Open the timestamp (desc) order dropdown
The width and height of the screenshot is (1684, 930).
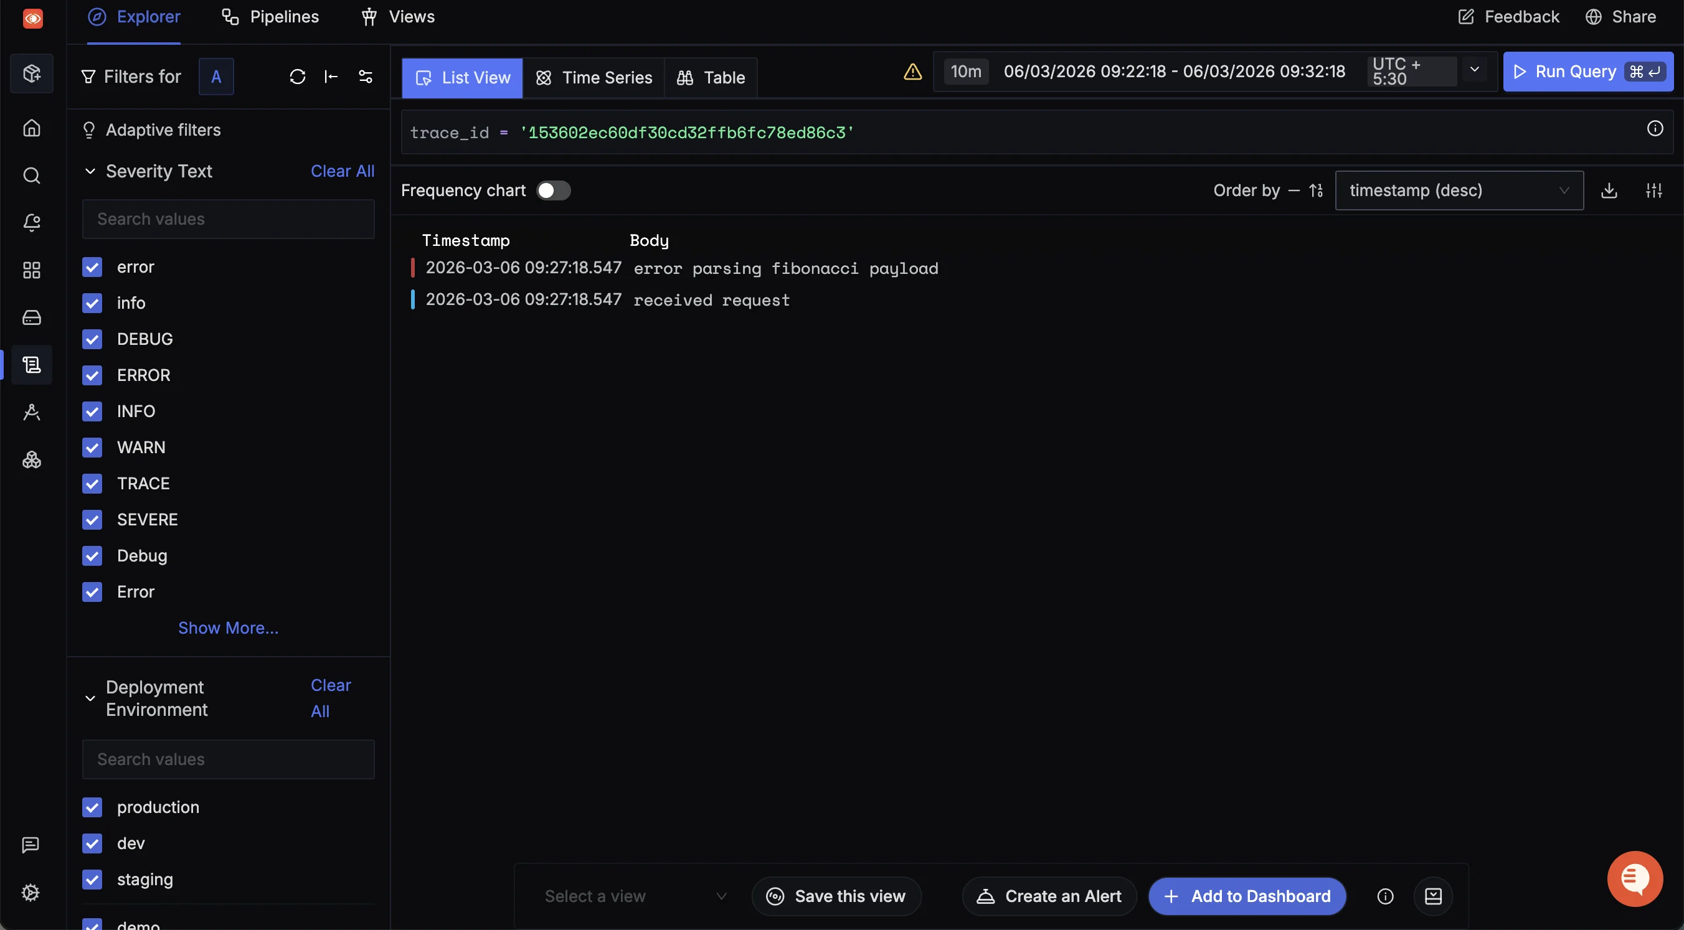tap(1459, 190)
